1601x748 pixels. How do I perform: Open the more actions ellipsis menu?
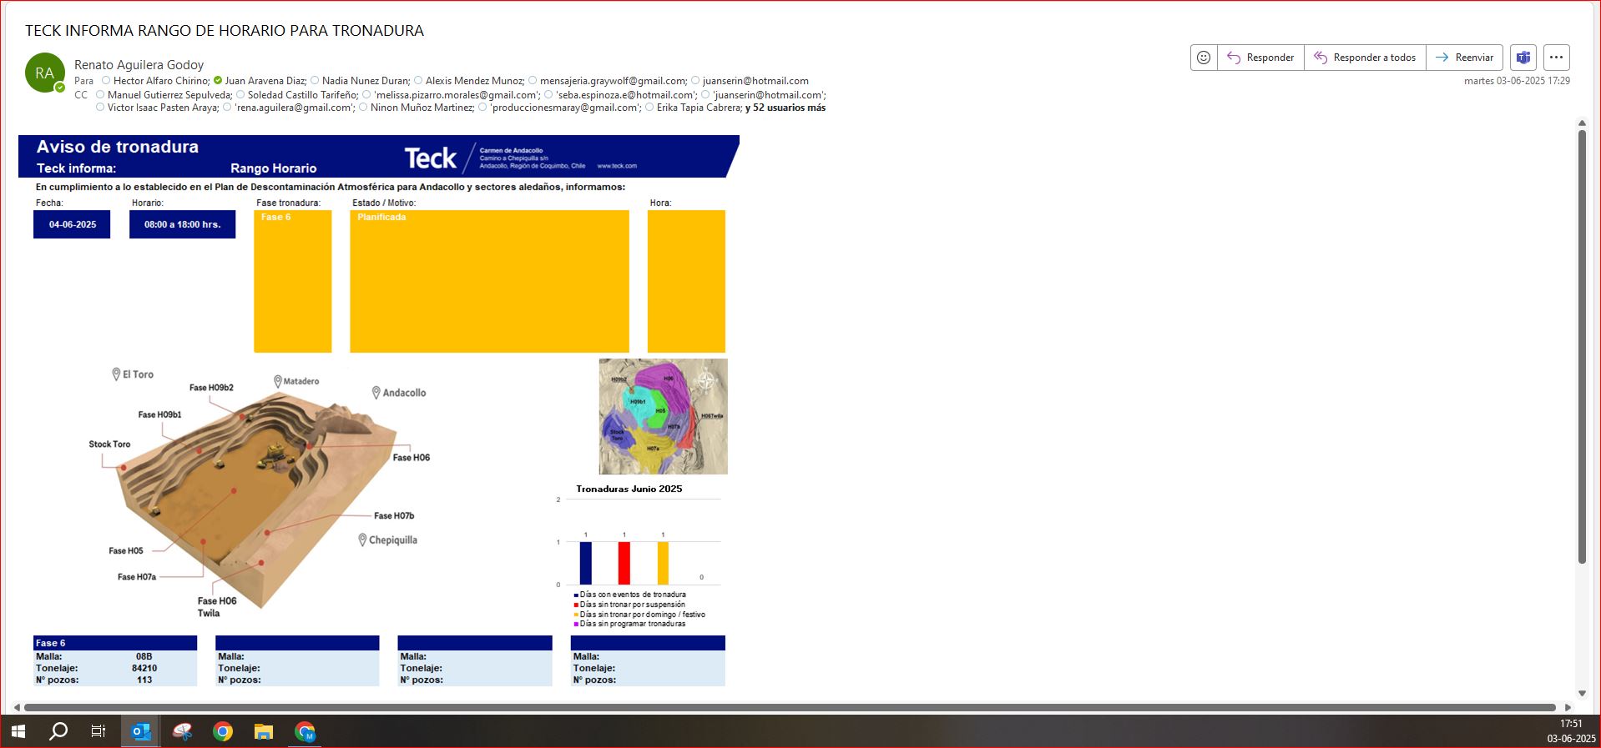(1556, 58)
